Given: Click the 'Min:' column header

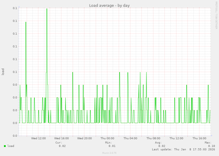Looking at the screenshot, I should (x=109, y=143).
